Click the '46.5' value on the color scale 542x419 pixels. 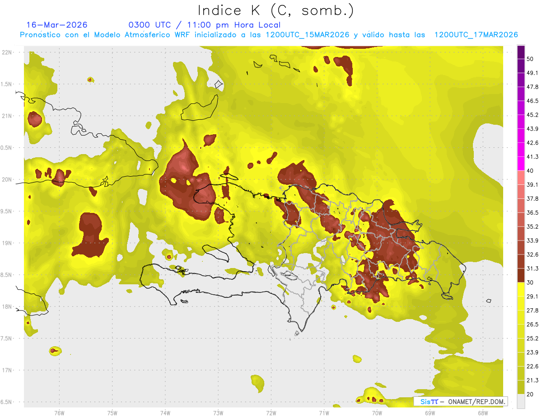(x=533, y=101)
